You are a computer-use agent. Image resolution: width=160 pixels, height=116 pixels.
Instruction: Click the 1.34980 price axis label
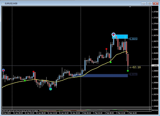pos(155,106)
